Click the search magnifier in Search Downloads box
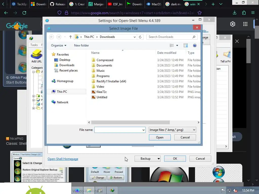 click(x=194, y=37)
